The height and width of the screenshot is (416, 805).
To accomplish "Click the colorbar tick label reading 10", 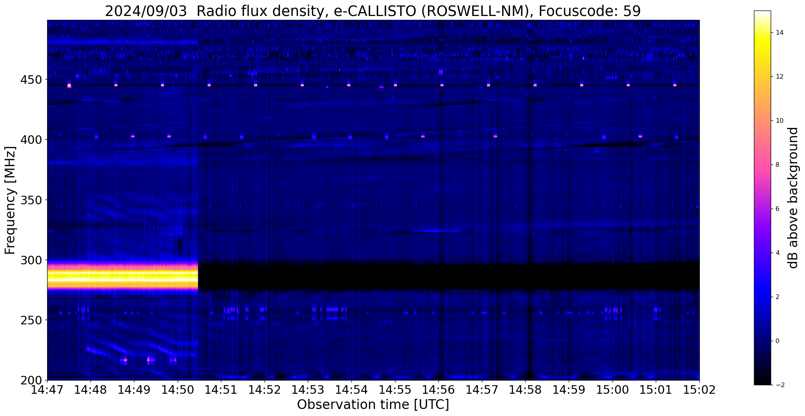I will 779,121.
